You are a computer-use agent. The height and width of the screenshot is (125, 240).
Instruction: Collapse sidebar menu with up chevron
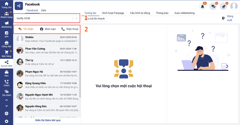pos(6,100)
